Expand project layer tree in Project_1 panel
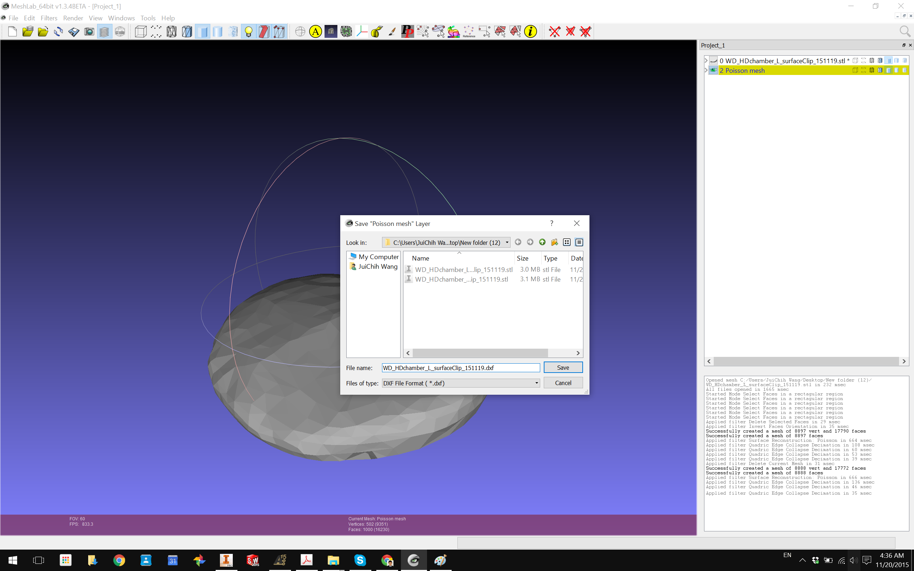Viewport: 914px width, 571px height. point(706,60)
